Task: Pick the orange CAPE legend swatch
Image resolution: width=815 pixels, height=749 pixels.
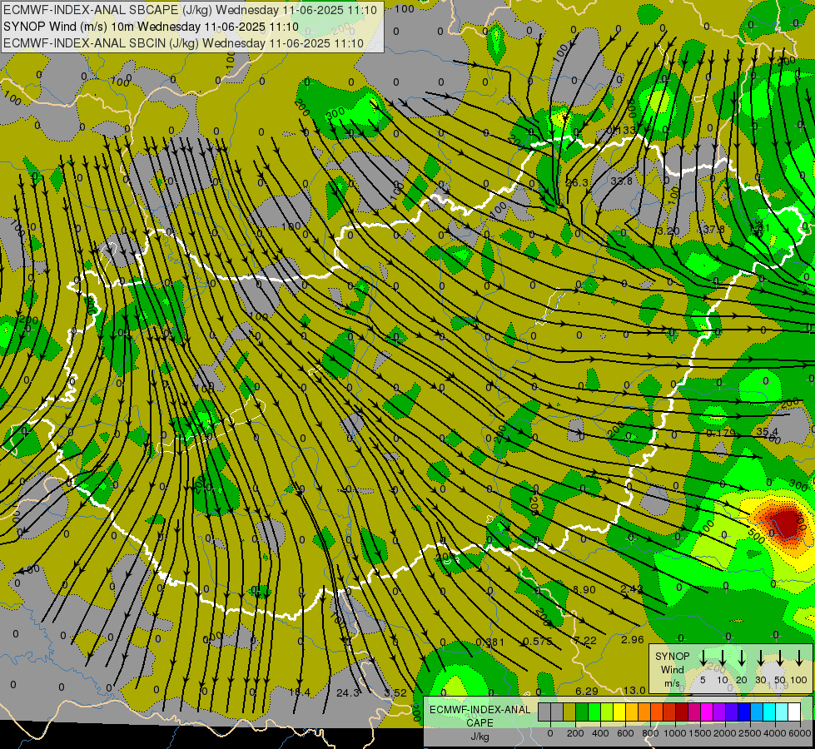Action: click(x=644, y=712)
